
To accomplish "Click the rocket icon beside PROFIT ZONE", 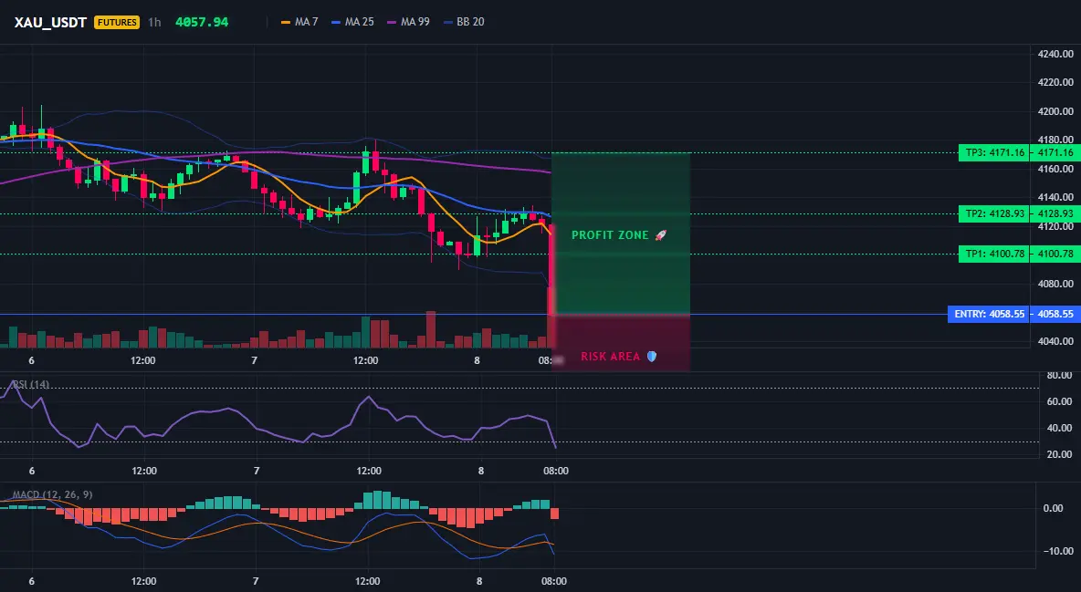I will click(x=660, y=235).
